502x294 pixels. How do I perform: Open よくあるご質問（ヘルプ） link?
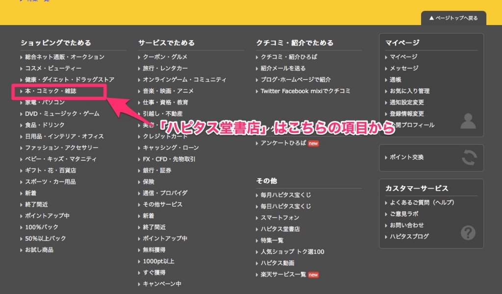click(422, 202)
